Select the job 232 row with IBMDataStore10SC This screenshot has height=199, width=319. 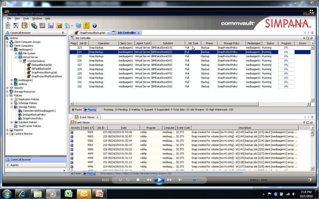[x=190, y=87]
